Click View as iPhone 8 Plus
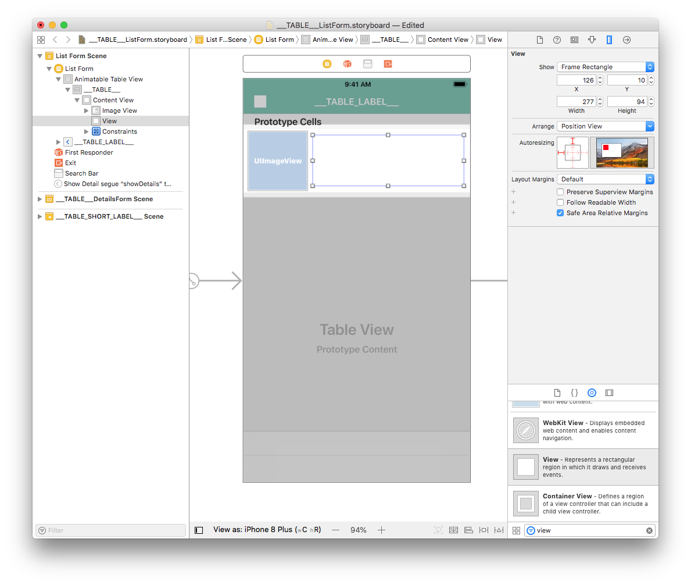The width and height of the screenshot is (691, 585). [267, 529]
